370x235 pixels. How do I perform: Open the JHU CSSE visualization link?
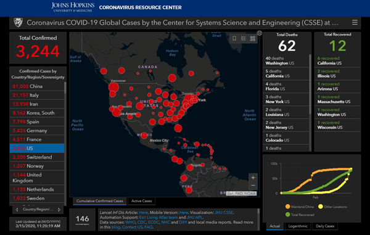tap(224, 212)
